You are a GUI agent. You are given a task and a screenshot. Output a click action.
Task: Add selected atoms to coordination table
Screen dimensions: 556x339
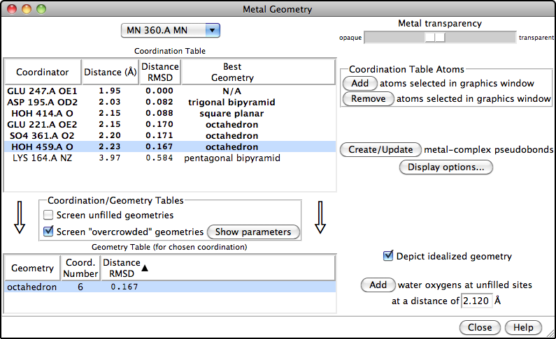point(359,83)
